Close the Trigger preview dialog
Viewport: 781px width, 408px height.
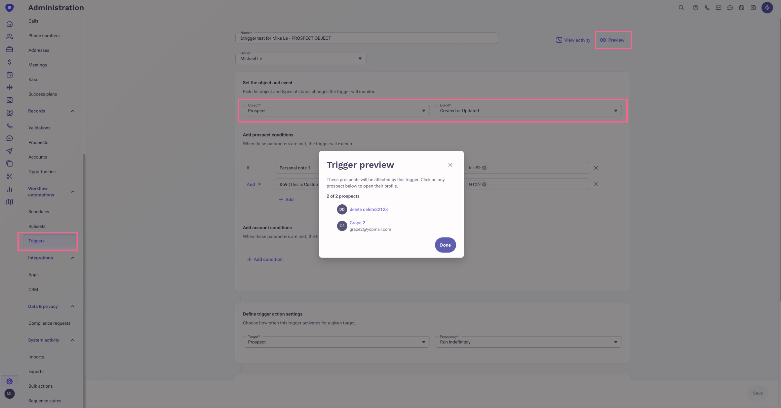(450, 165)
